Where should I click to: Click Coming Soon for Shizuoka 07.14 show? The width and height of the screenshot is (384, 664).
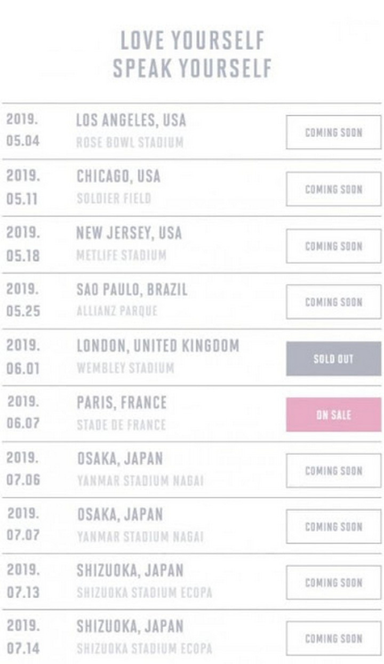point(333,638)
